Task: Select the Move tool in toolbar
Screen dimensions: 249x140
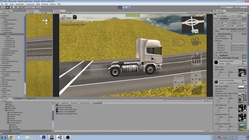Action: point(7,7)
